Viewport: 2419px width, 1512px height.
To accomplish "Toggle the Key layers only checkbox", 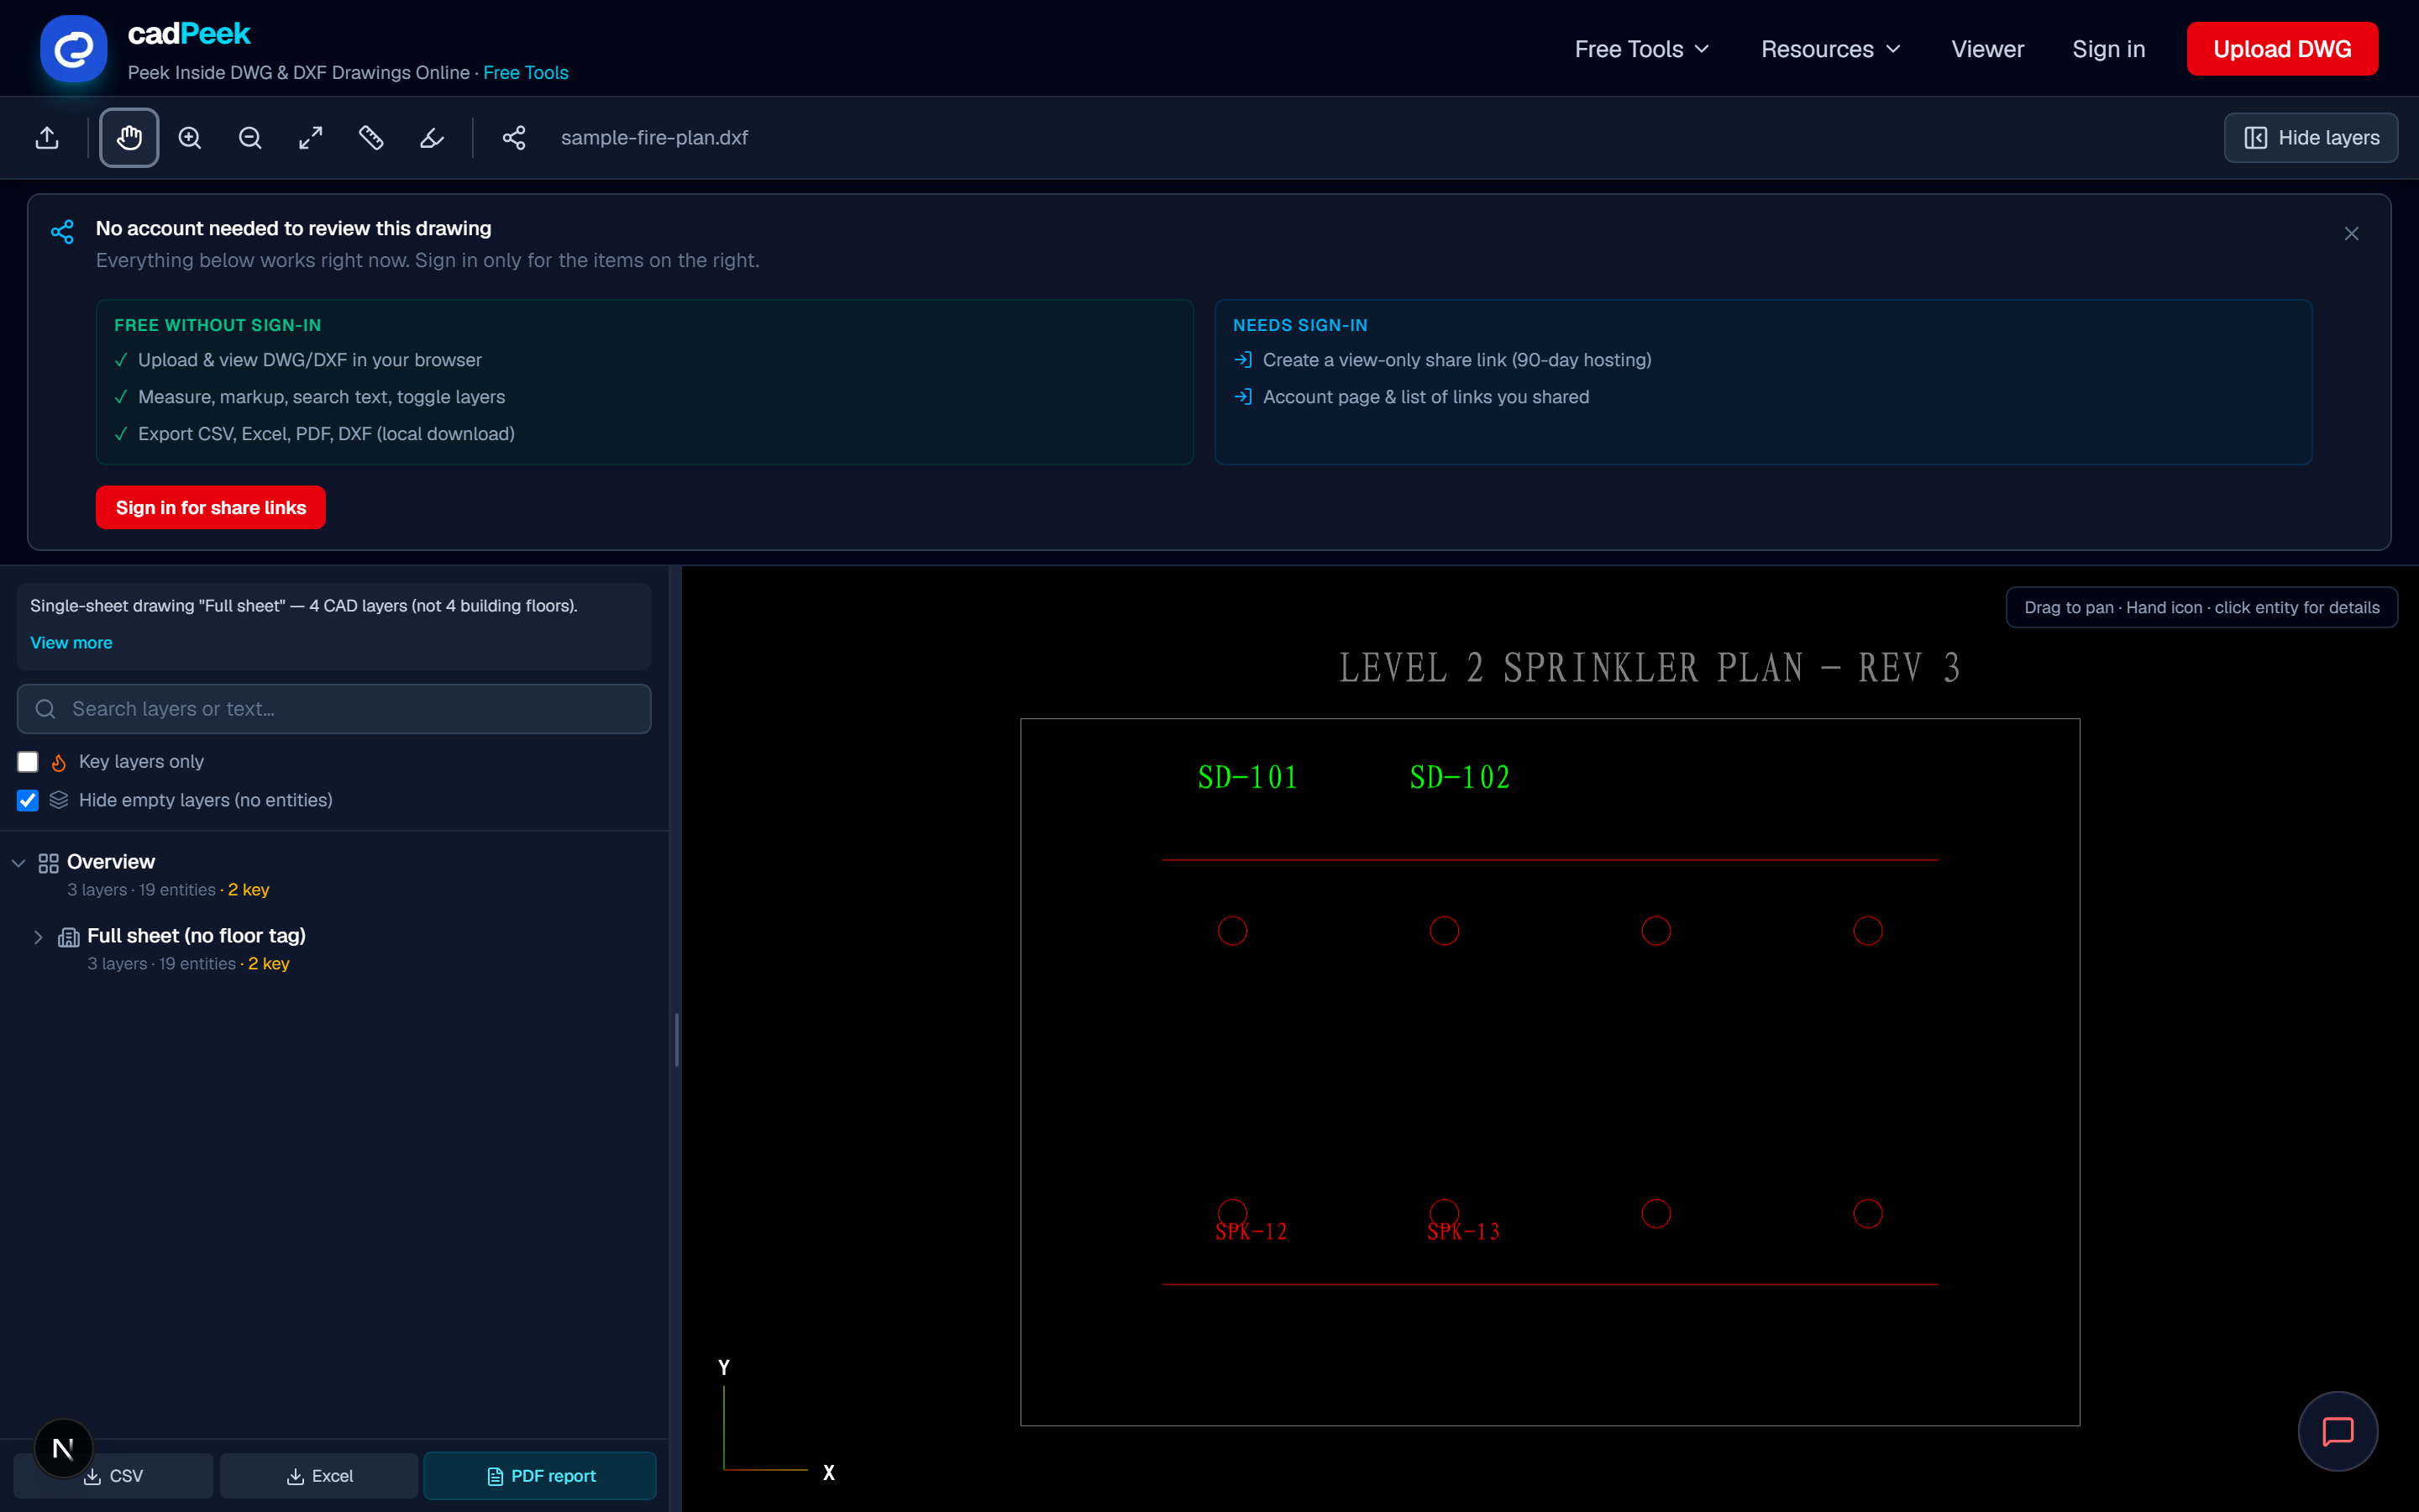I will click(28, 762).
